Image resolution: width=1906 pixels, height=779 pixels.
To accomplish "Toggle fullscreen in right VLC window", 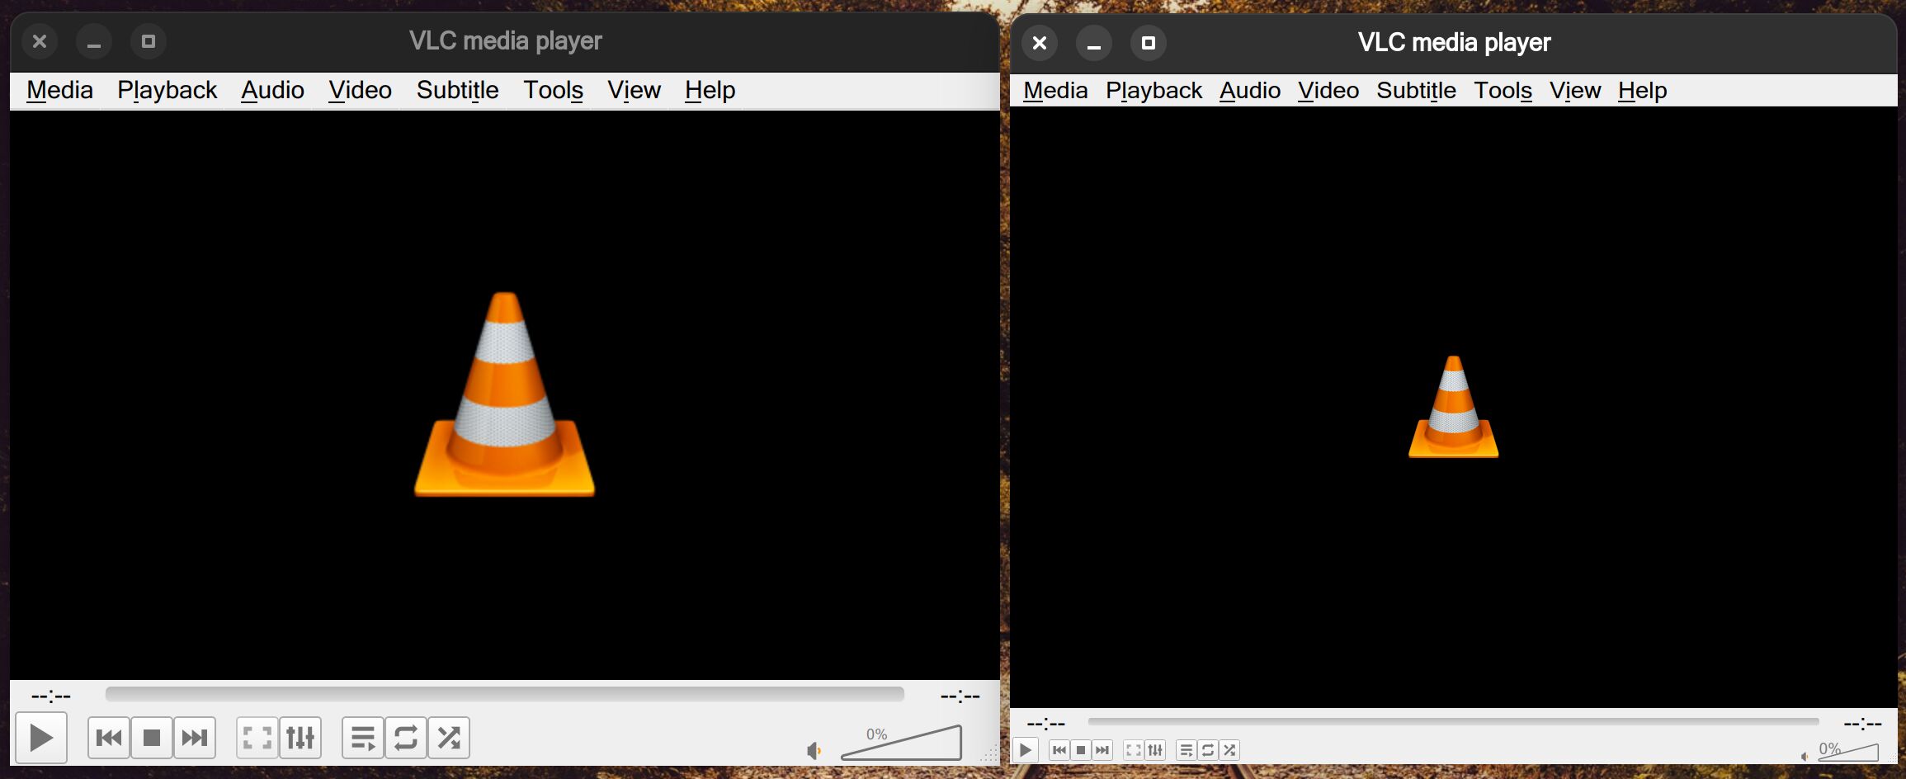I will [x=1134, y=750].
